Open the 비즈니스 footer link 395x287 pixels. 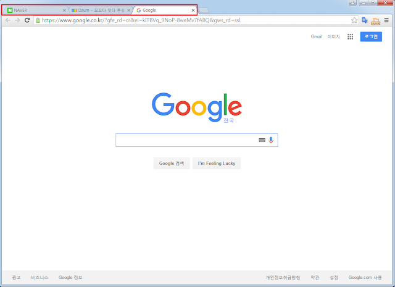coord(39,277)
